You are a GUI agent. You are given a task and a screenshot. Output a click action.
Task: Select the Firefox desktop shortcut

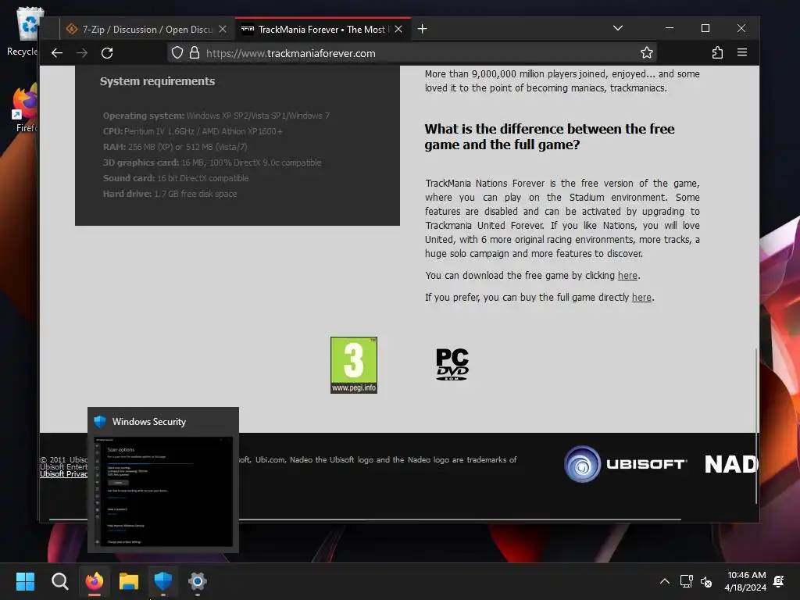click(24, 109)
